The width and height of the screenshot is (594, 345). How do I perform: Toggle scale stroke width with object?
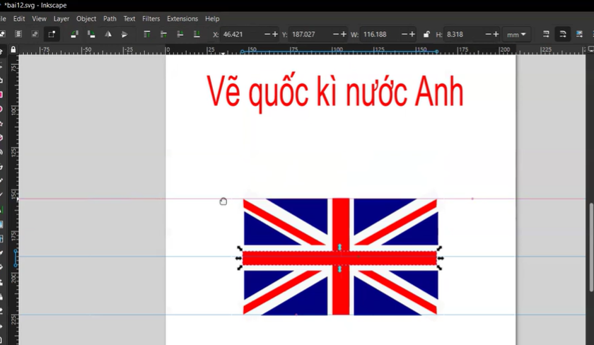(545, 34)
